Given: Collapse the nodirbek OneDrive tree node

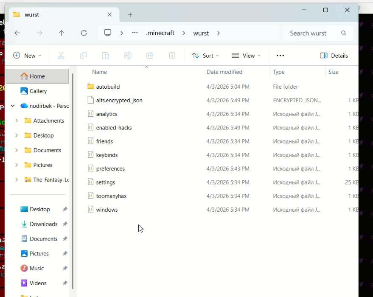Looking at the screenshot, I should pyautogui.click(x=13, y=106).
